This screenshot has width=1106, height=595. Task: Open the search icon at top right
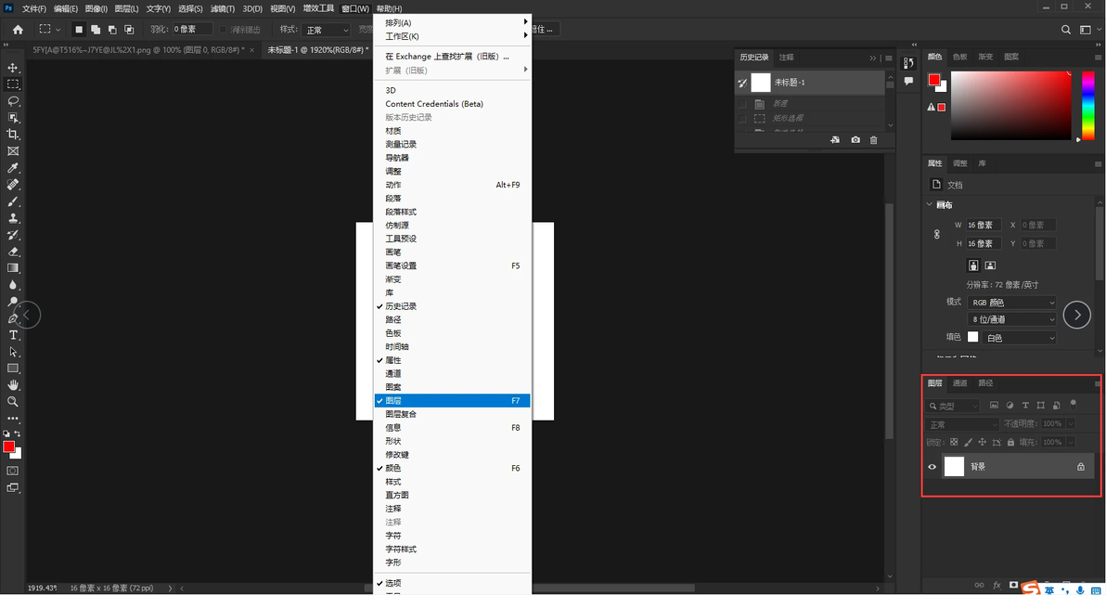pyautogui.click(x=1066, y=30)
